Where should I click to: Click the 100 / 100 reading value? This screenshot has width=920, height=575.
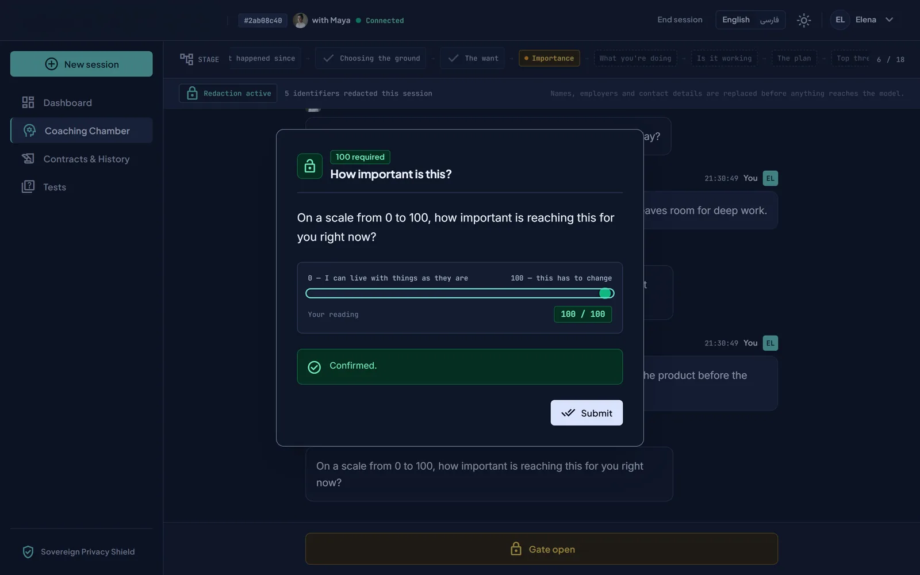click(x=582, y=314)
